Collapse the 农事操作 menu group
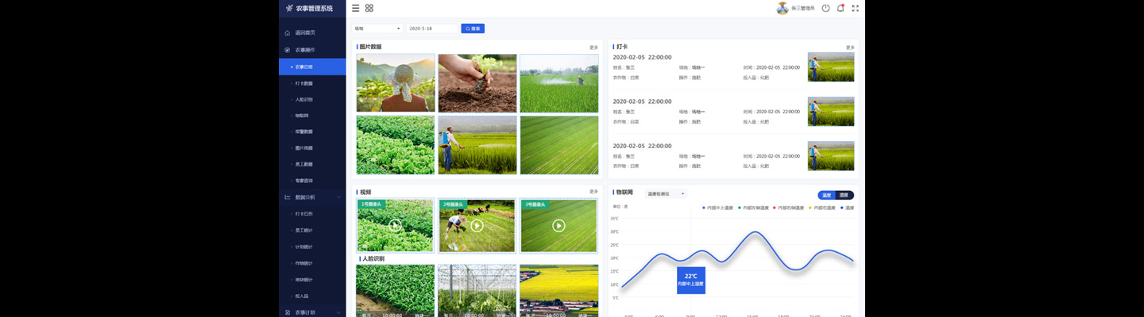Image resolution: width=1144 pixels, height=317 pixels. [x=312, y=50]
